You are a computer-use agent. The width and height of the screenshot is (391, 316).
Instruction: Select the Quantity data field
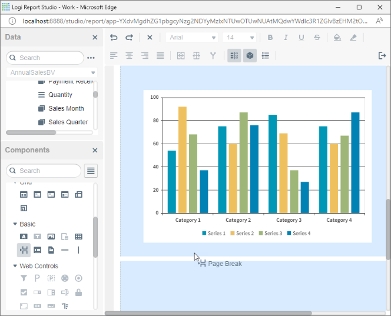tap(60, 95)
